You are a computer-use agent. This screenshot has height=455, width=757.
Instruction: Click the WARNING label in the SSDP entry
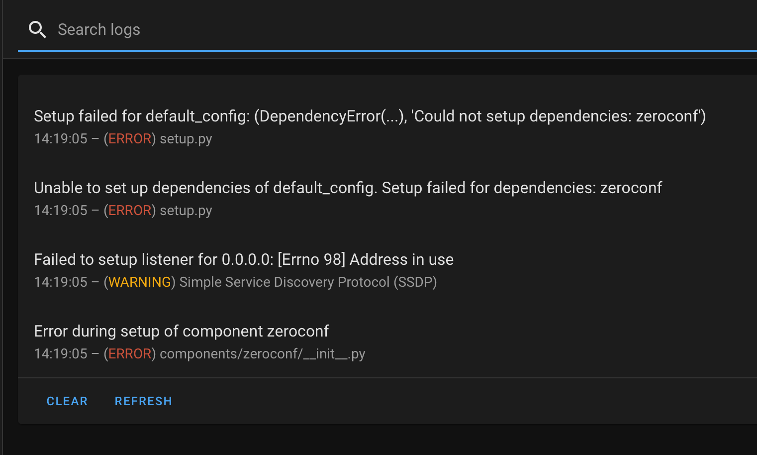pyautogui.click(x=140, y=282)
